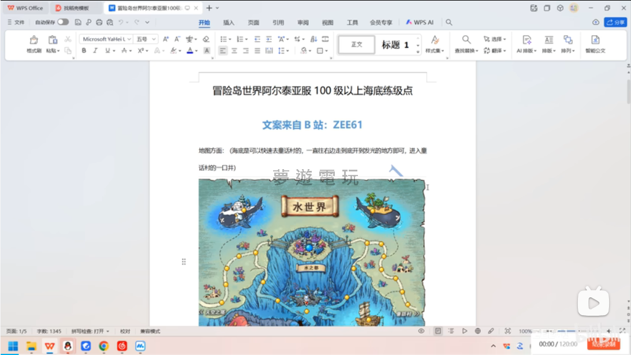Toggle the 自动保存 auto-save switch
This screenshot has height=355, width=631.
[62, 22]
